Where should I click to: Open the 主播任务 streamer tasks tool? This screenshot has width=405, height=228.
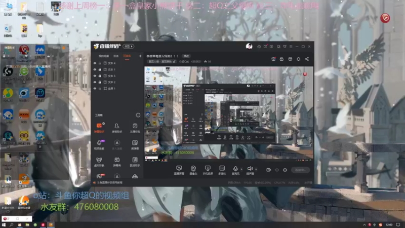[x=135, y=128]
